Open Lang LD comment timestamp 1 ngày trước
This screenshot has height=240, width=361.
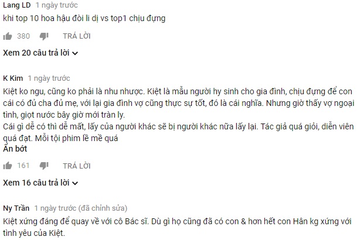[57, 5]
